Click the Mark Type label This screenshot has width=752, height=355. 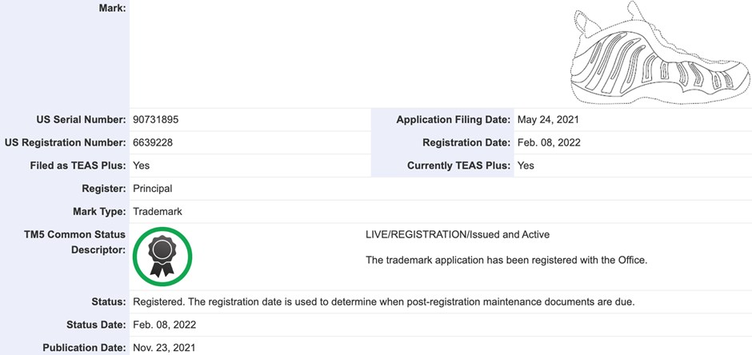point(101,212)
